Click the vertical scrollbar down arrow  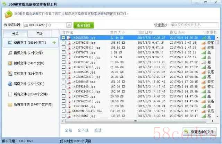(x=217, y=116)
